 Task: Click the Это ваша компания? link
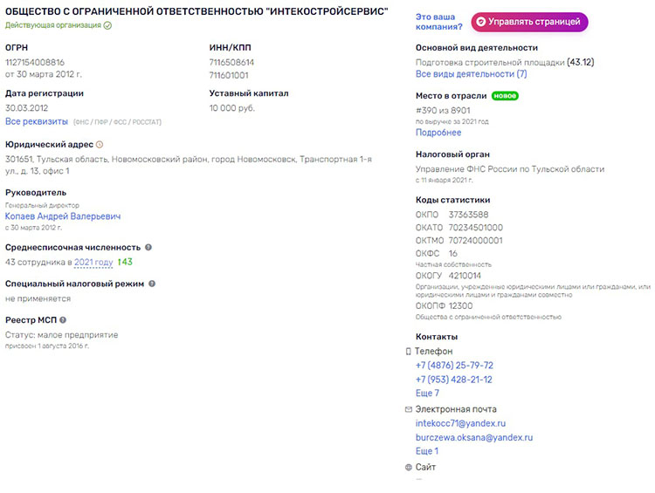(x=438, y=22)
